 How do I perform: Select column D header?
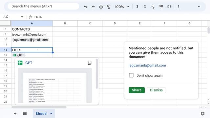click(115, 23)
